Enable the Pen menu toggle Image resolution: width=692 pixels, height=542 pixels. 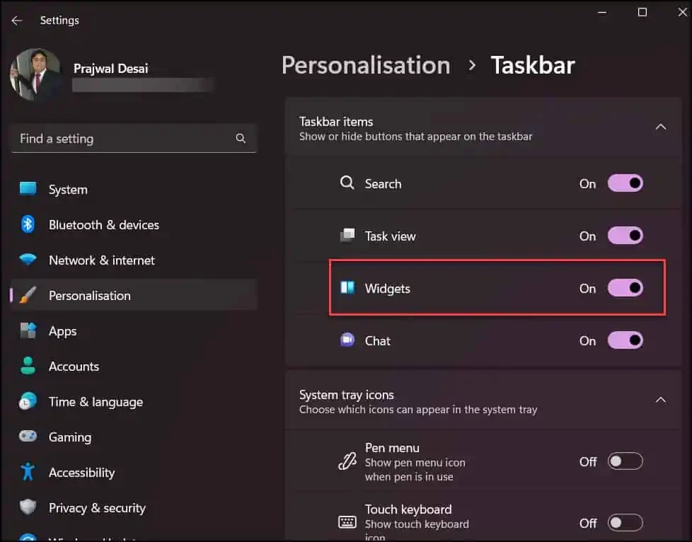point(625,461)
